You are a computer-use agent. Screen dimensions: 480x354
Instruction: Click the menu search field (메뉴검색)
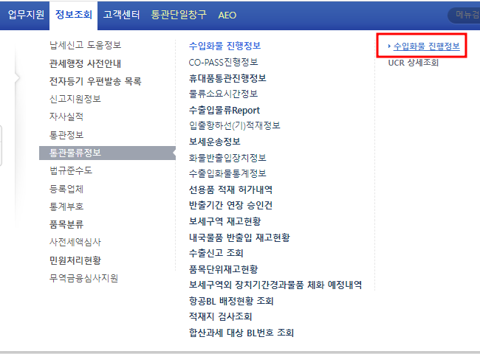[x=464, y=15]
